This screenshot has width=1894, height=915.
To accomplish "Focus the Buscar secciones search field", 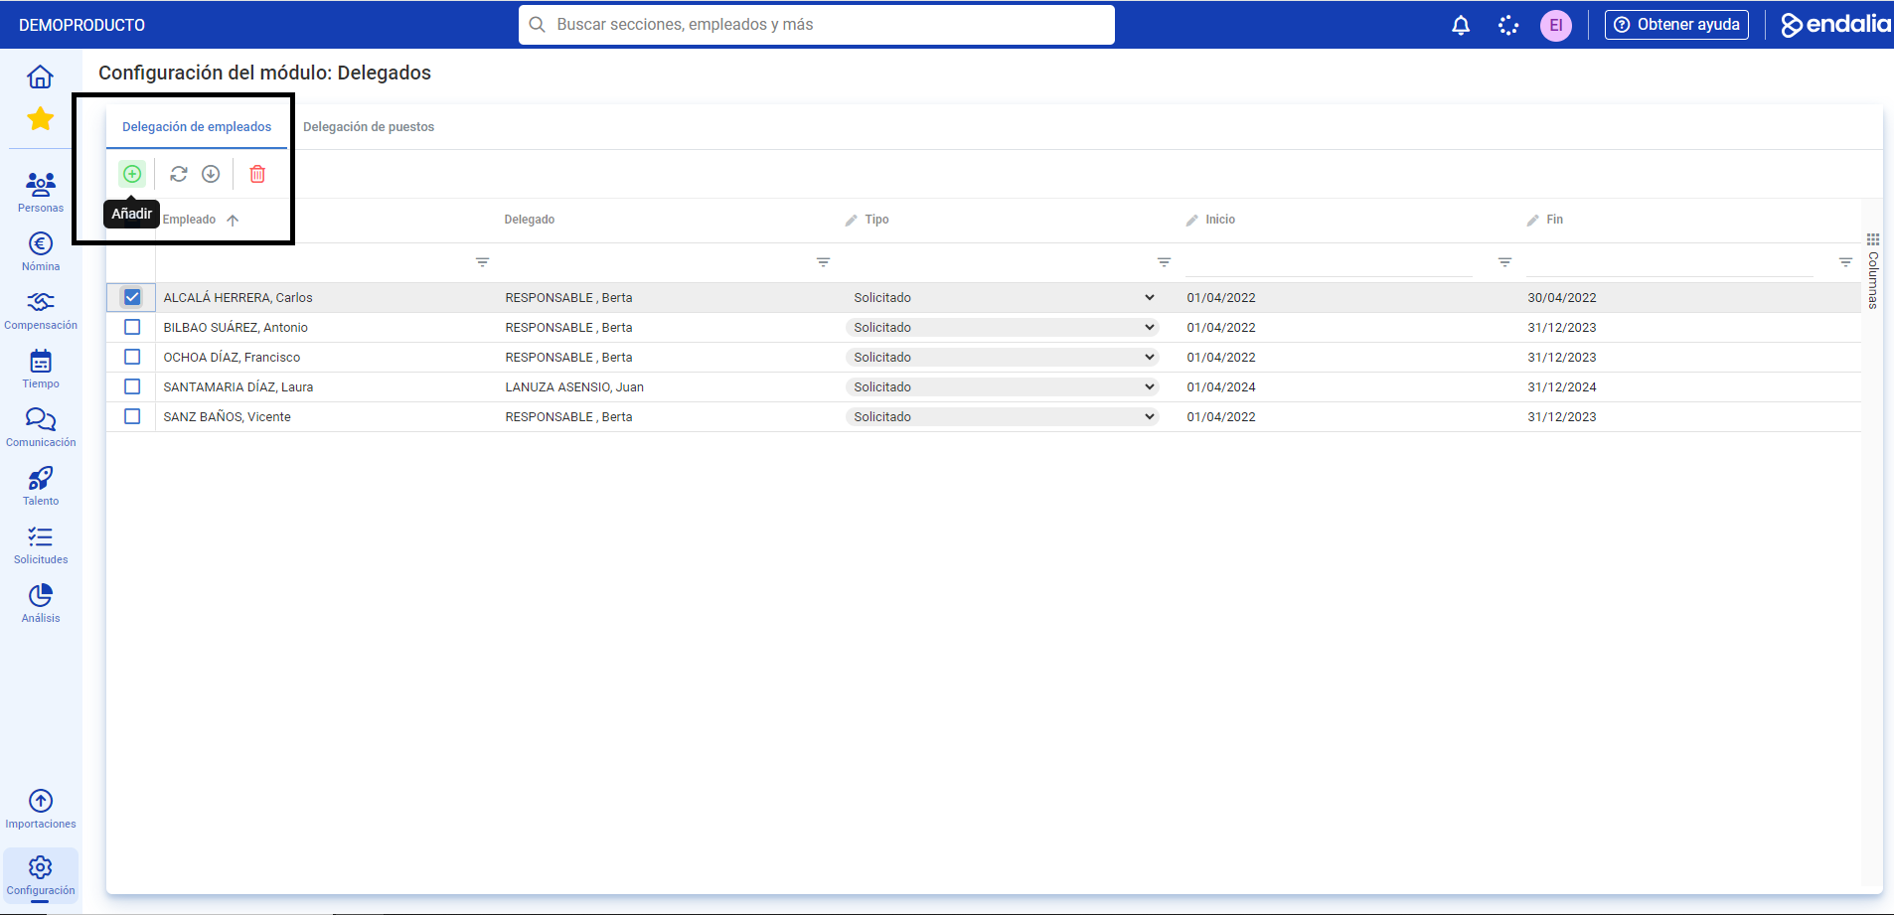I will pyautogui.click(x=817, y=25).
